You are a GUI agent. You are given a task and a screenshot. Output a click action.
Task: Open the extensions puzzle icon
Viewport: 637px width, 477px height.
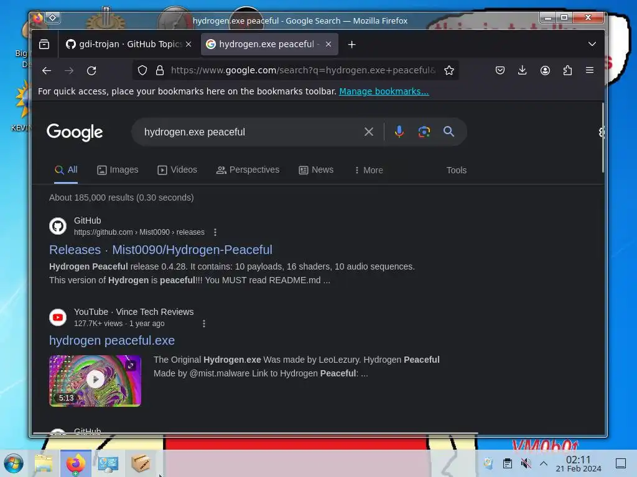(567, 70)
